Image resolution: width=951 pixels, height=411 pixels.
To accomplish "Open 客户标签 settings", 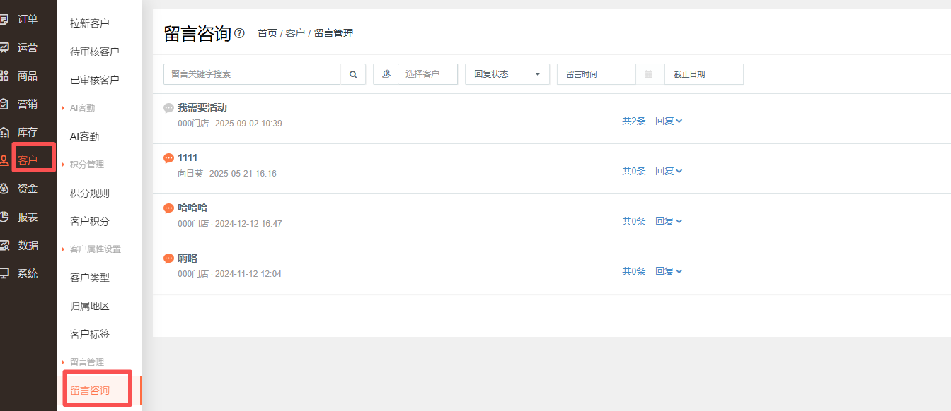I will pyautogui.click(x=90, y=334).
